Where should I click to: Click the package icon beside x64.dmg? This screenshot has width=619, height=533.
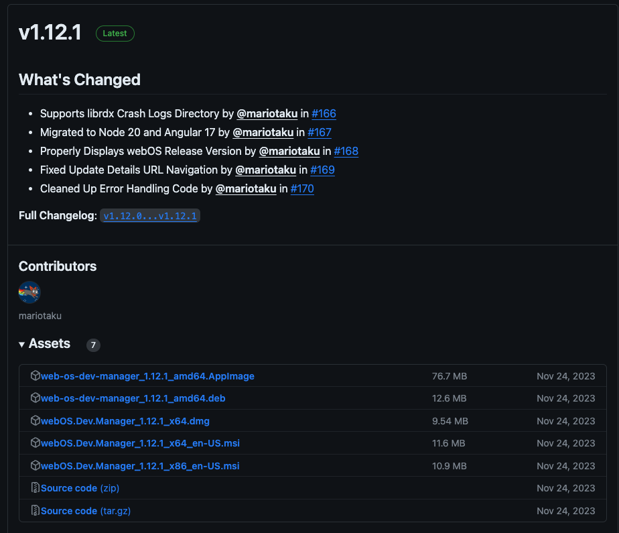(x=35, y=420)
